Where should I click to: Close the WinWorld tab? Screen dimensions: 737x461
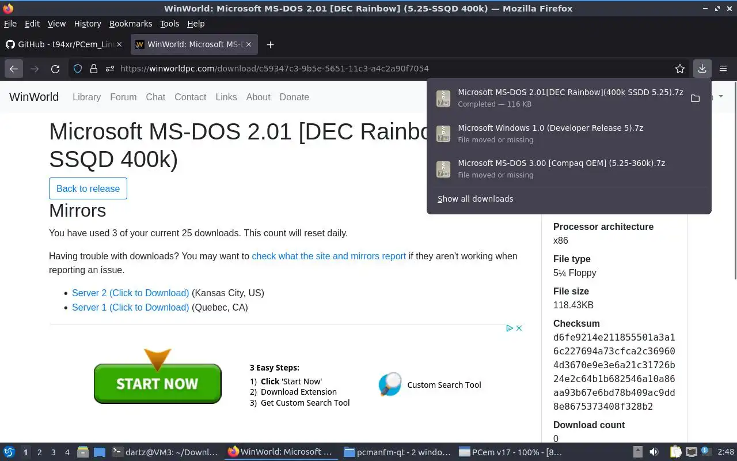click(249, 44)
